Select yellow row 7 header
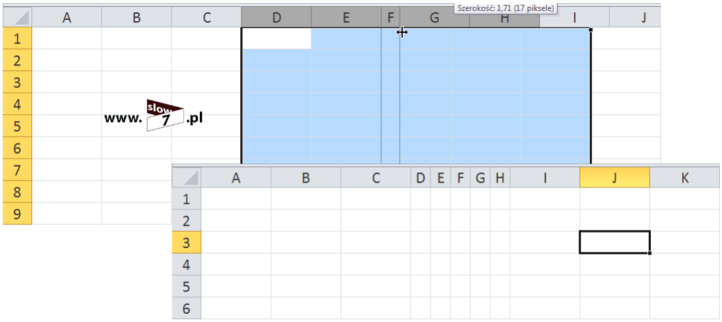The height and width of the screenshot is (322, 722). 17,170
